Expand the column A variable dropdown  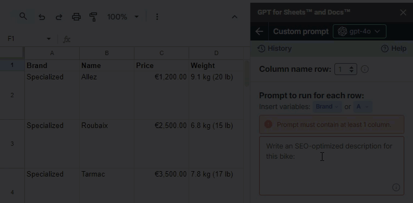coord(363,107)
